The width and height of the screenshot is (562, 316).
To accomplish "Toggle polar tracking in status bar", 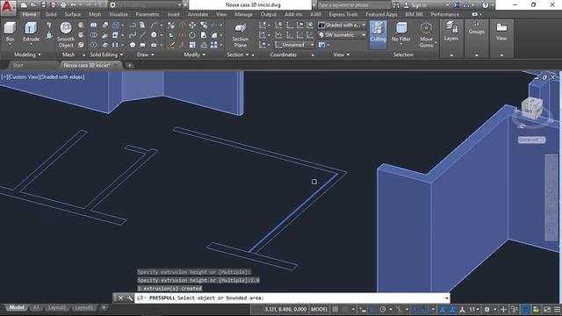I will (x=383, y=309).
